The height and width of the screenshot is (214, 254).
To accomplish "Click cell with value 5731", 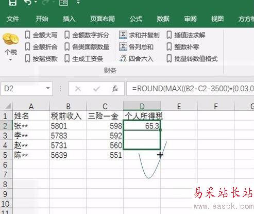I will [68, 145].
